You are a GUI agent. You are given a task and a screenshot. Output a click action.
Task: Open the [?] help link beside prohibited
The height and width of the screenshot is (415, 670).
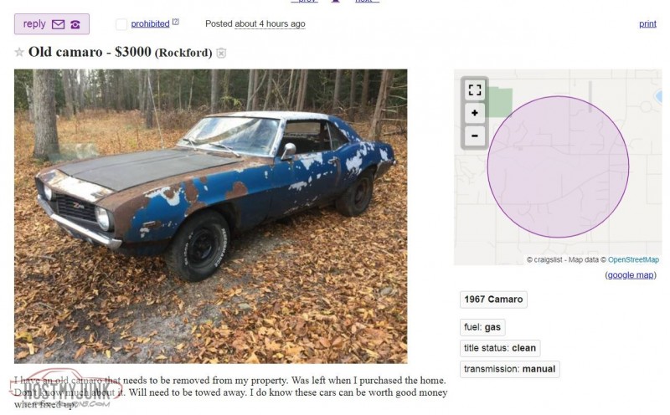point(175,22)
